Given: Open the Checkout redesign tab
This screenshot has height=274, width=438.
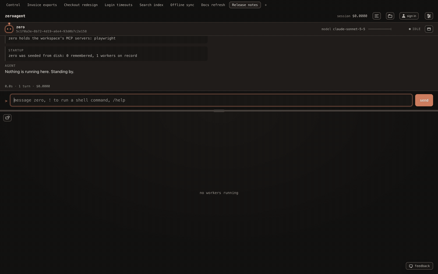Looking at the screenshot, I should click(81, 5).
